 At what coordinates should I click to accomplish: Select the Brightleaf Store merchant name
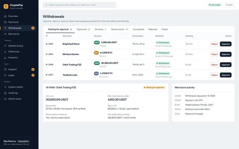71,44
